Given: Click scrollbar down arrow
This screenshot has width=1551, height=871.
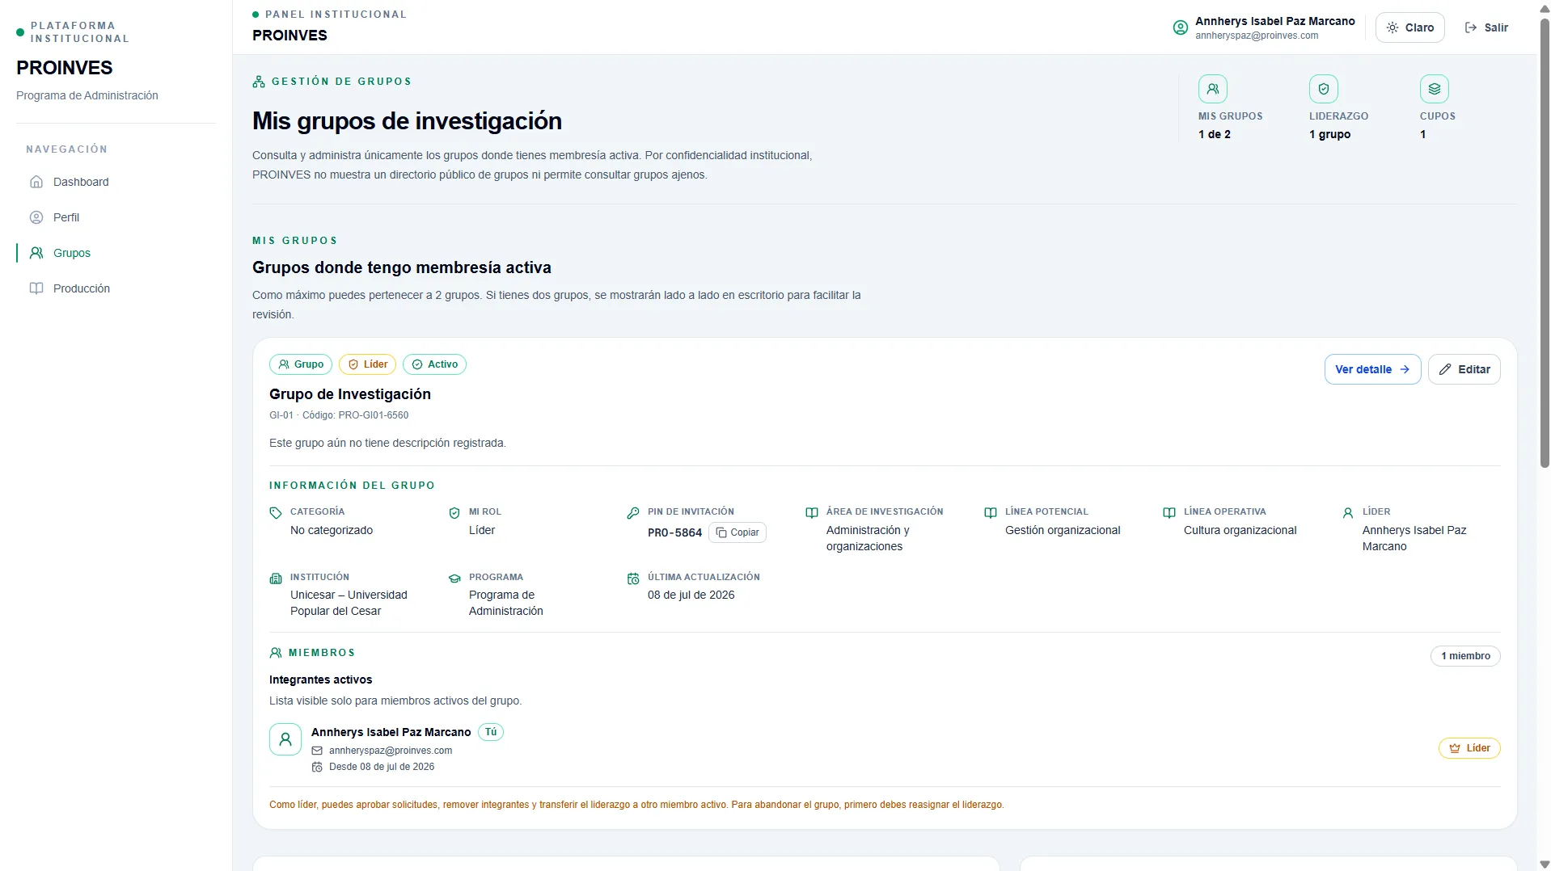Looking at the screenshot, I should [1544, 865].
